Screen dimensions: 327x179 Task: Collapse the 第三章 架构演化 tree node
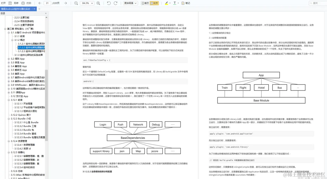5,29
